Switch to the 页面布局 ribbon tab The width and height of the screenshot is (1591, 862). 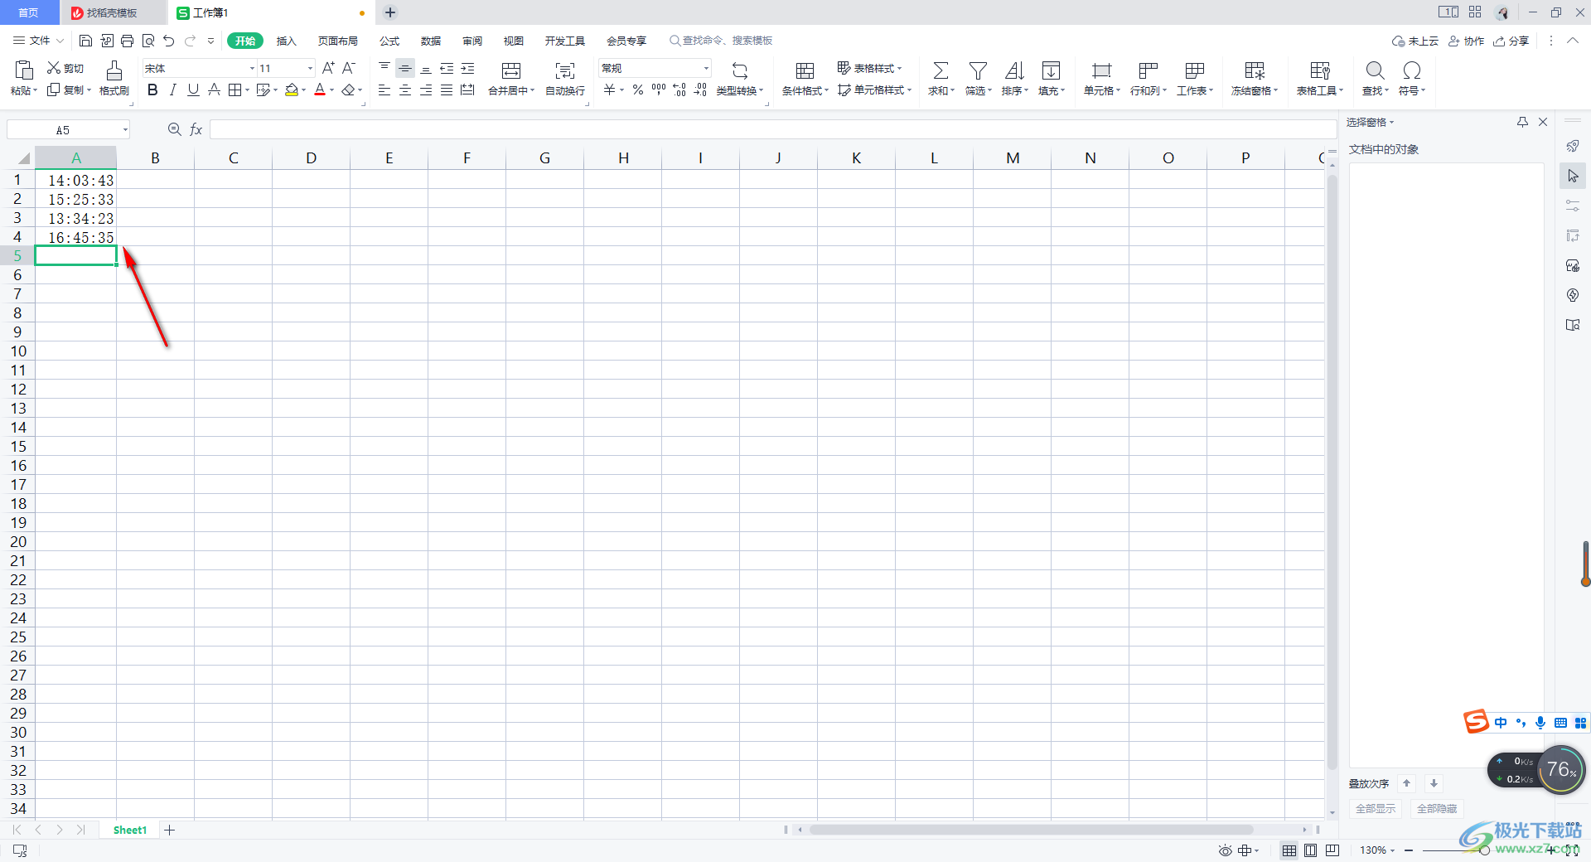pos(338,41)
